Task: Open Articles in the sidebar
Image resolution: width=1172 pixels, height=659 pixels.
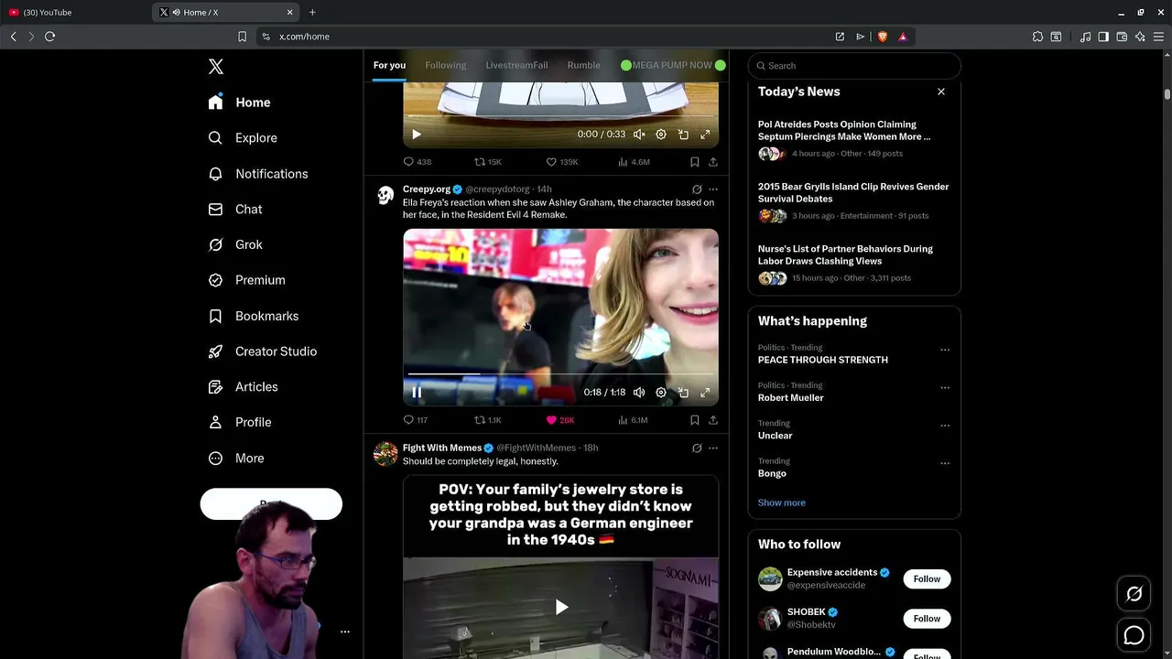Action: click(x=244, y=387)
